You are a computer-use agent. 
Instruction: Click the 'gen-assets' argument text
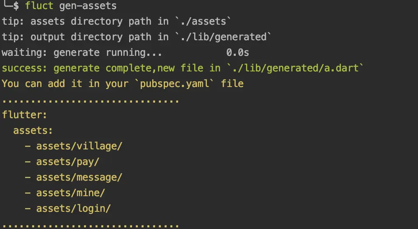click(x=88, y=6)
